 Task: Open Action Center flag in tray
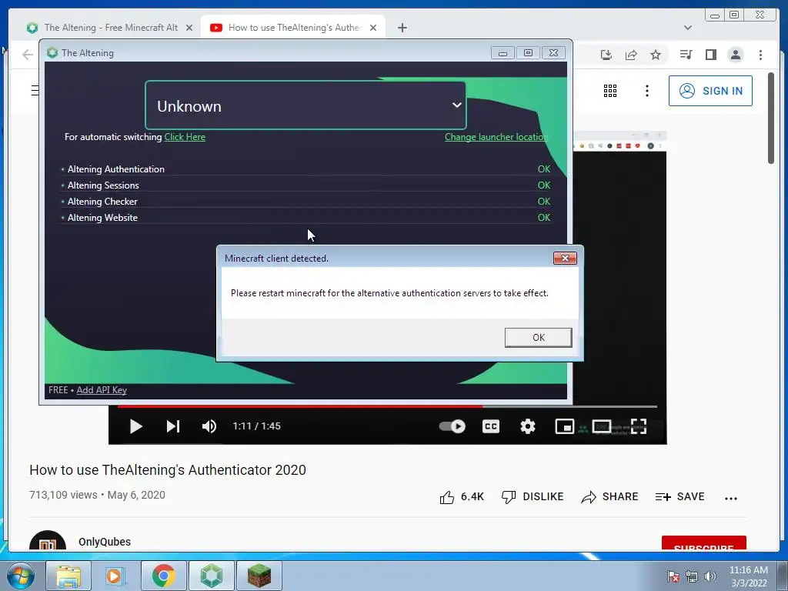[x=673, y=576]
